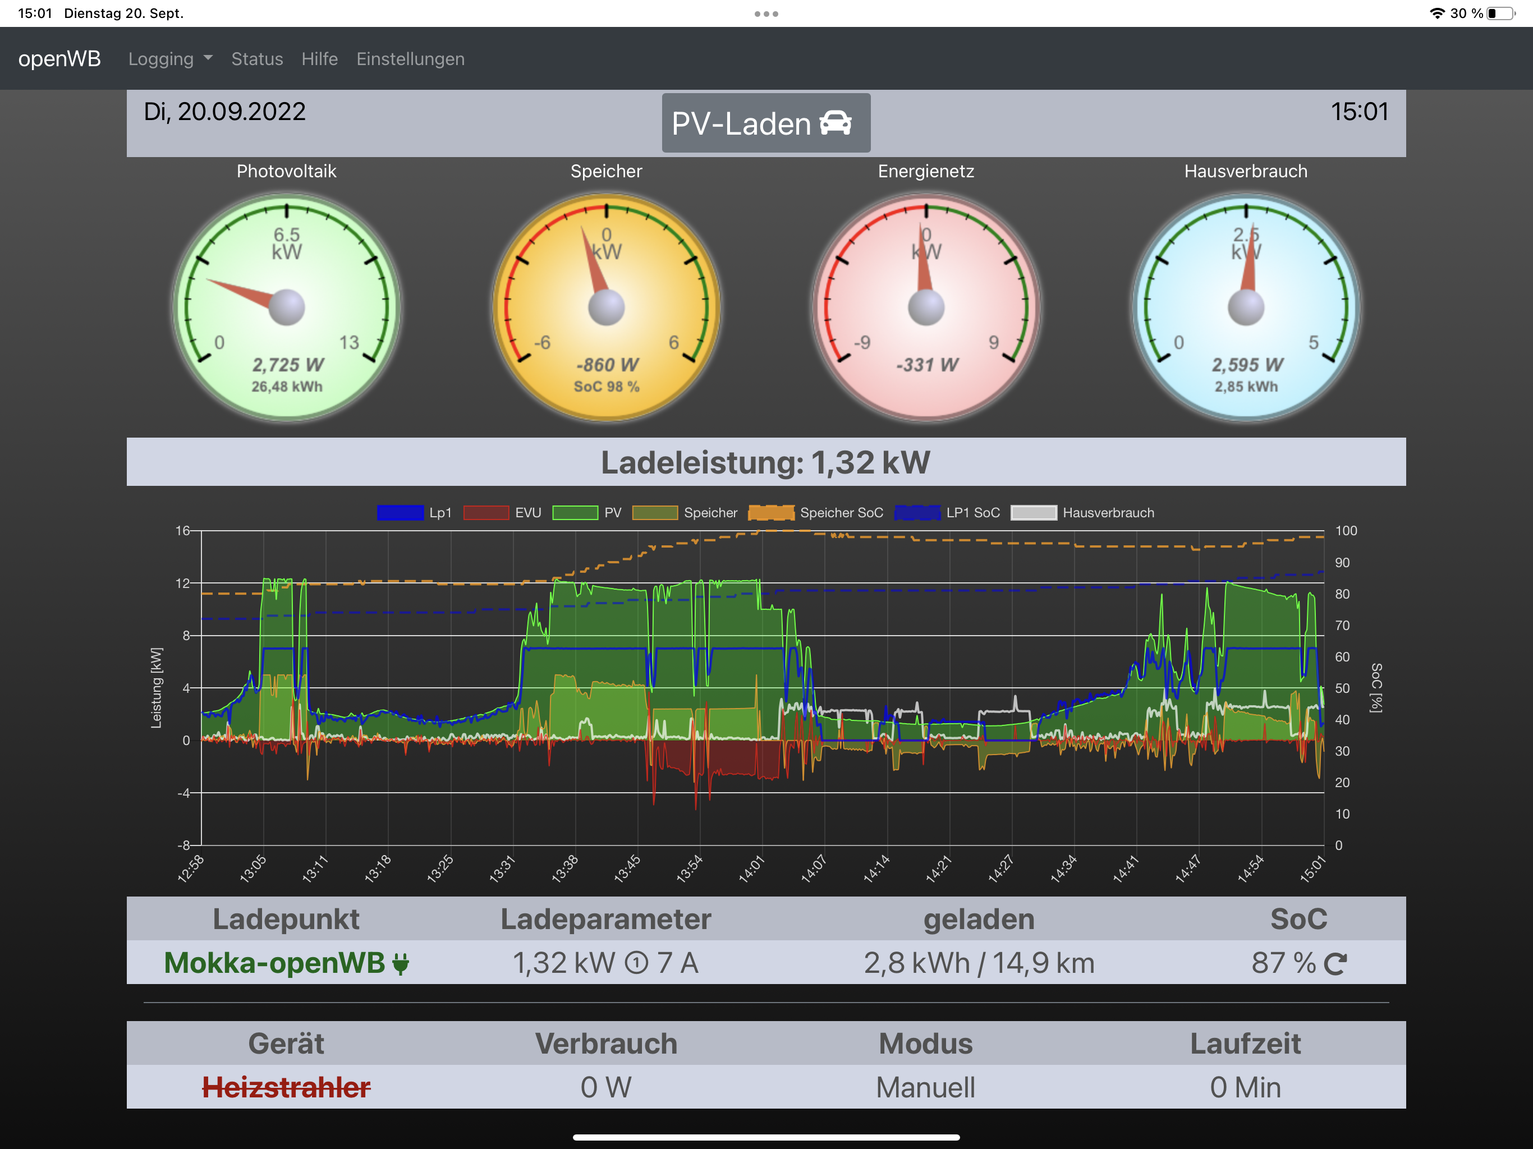Click the car icon in PV-Laden button

(x=835, y=123)
